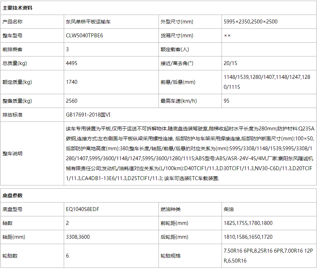The image size is (317, 270).
Task: Click the 接近/离去角(°) label
Action: [x=177, y=63]
